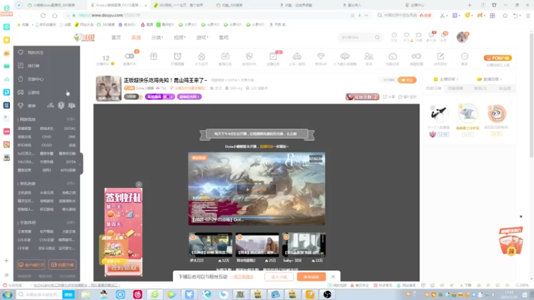The width and height of the screenshot is (534, 300).
Task: Click the PK shield icon in the toolbar
Action: 249,56
